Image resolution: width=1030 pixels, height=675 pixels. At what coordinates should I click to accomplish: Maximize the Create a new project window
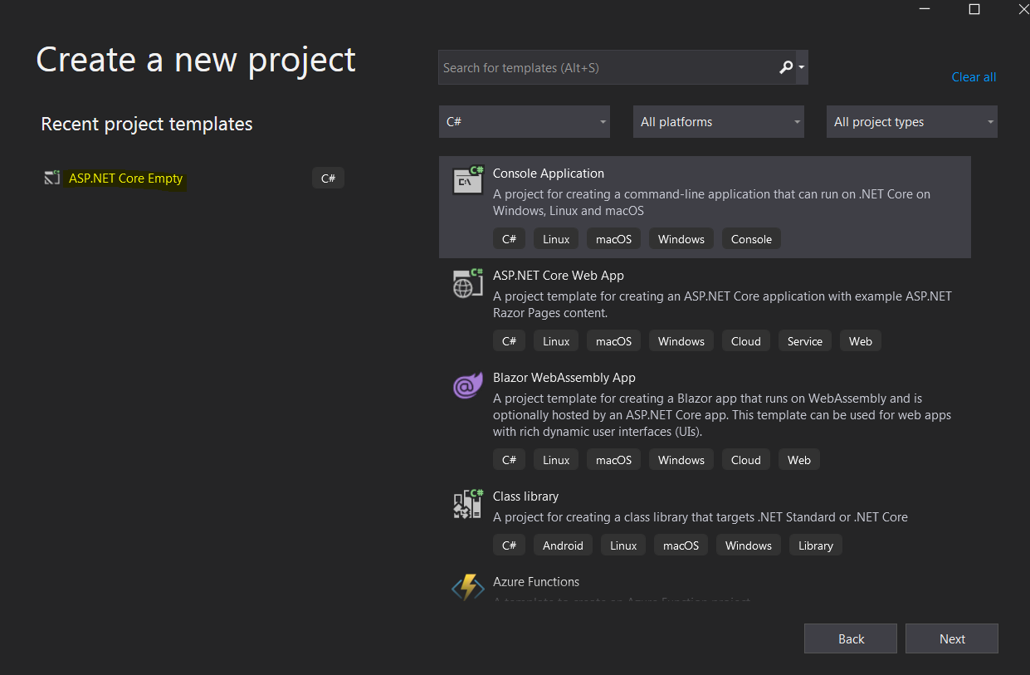pyautogui.click(x=974, y=9)
